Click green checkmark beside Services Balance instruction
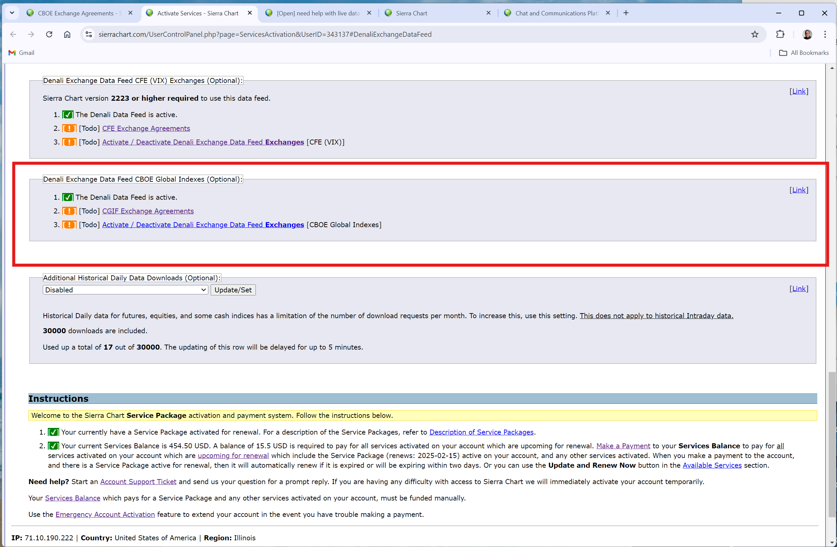This screenshot has height=547, width=837. 53,446
